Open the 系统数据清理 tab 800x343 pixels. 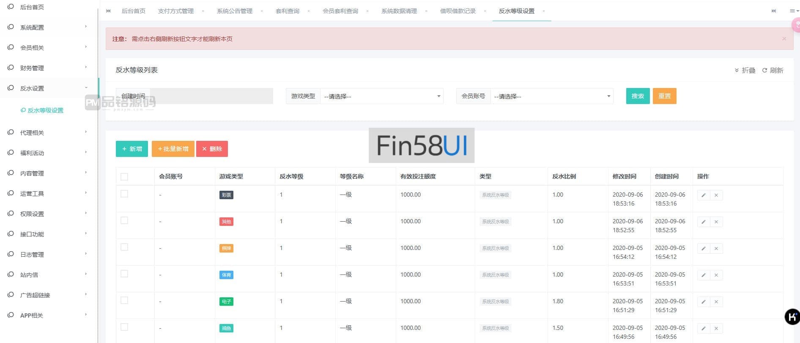click(399, 11)
